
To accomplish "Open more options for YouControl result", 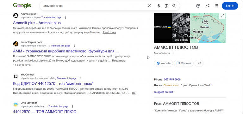I will 81,78.
